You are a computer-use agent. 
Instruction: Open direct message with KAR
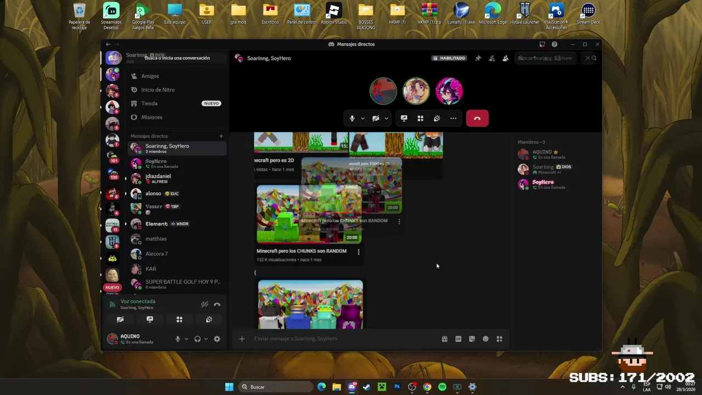(177, 269)
